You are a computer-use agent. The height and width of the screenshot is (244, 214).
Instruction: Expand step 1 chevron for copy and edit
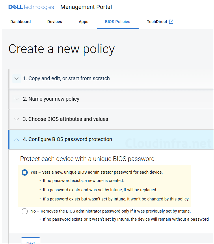pos(16,78)
